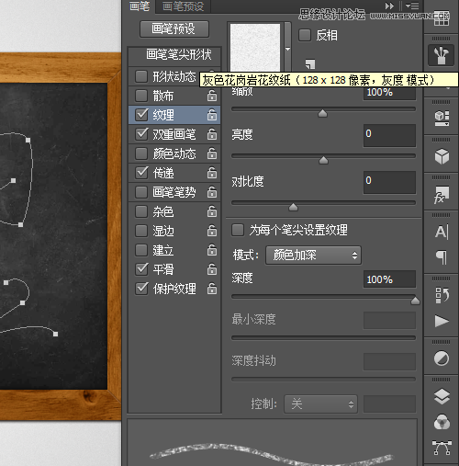Switch to the 画笔 tab
The height and width of the screenshot is (466, 459).
click(140, 6)
